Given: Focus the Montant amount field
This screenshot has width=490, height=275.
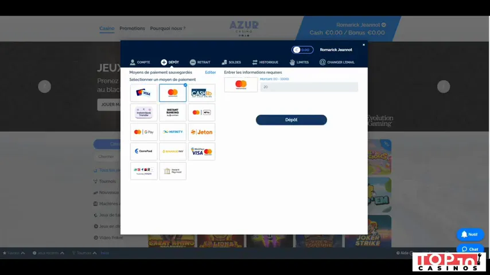Looking at the screenshot, I should point(309,87).
